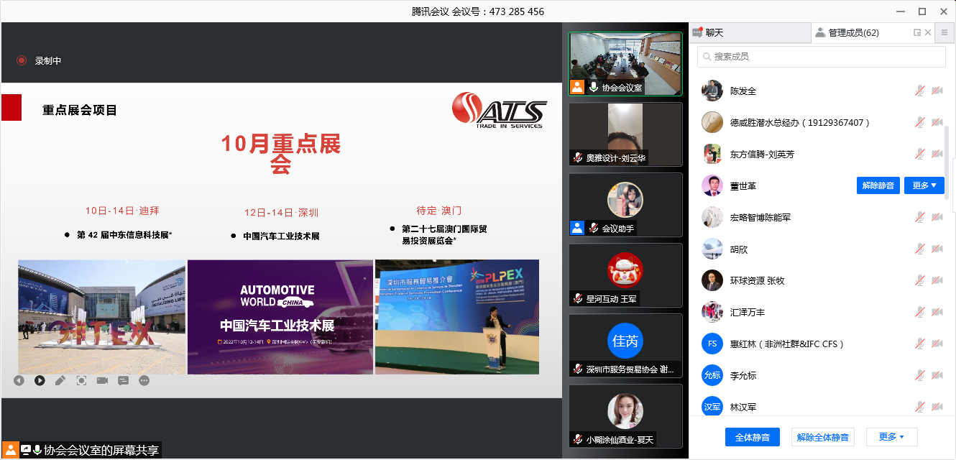Click 董世革's avatar

tap(712, 185)
